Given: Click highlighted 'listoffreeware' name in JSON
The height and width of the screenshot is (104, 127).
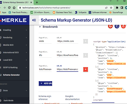Looking at the screenshot, I should [x=115, y=89].
